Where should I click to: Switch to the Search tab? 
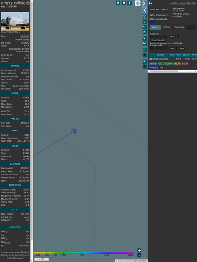(155, 27)
